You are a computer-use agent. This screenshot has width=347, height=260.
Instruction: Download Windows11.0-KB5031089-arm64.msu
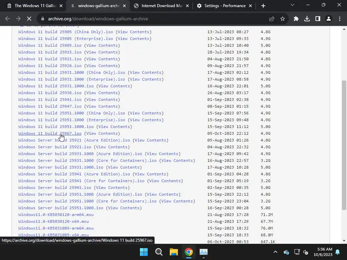coord(56,228)
